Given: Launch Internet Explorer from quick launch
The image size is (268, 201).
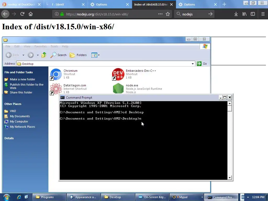Looking at the screenshot, I should (19, 197).
